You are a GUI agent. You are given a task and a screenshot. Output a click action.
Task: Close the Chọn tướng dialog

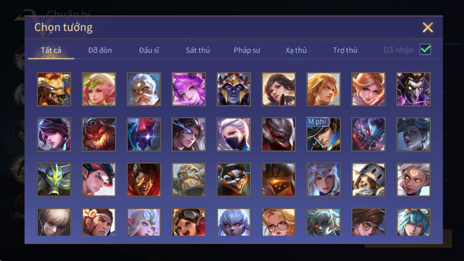(x=428, y=27)
